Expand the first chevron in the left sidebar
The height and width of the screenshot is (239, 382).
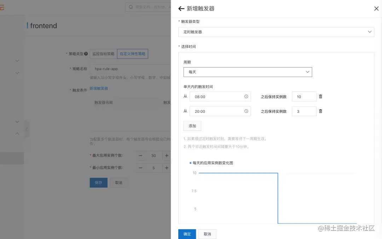pyautogui.click(x=17, y=61)
